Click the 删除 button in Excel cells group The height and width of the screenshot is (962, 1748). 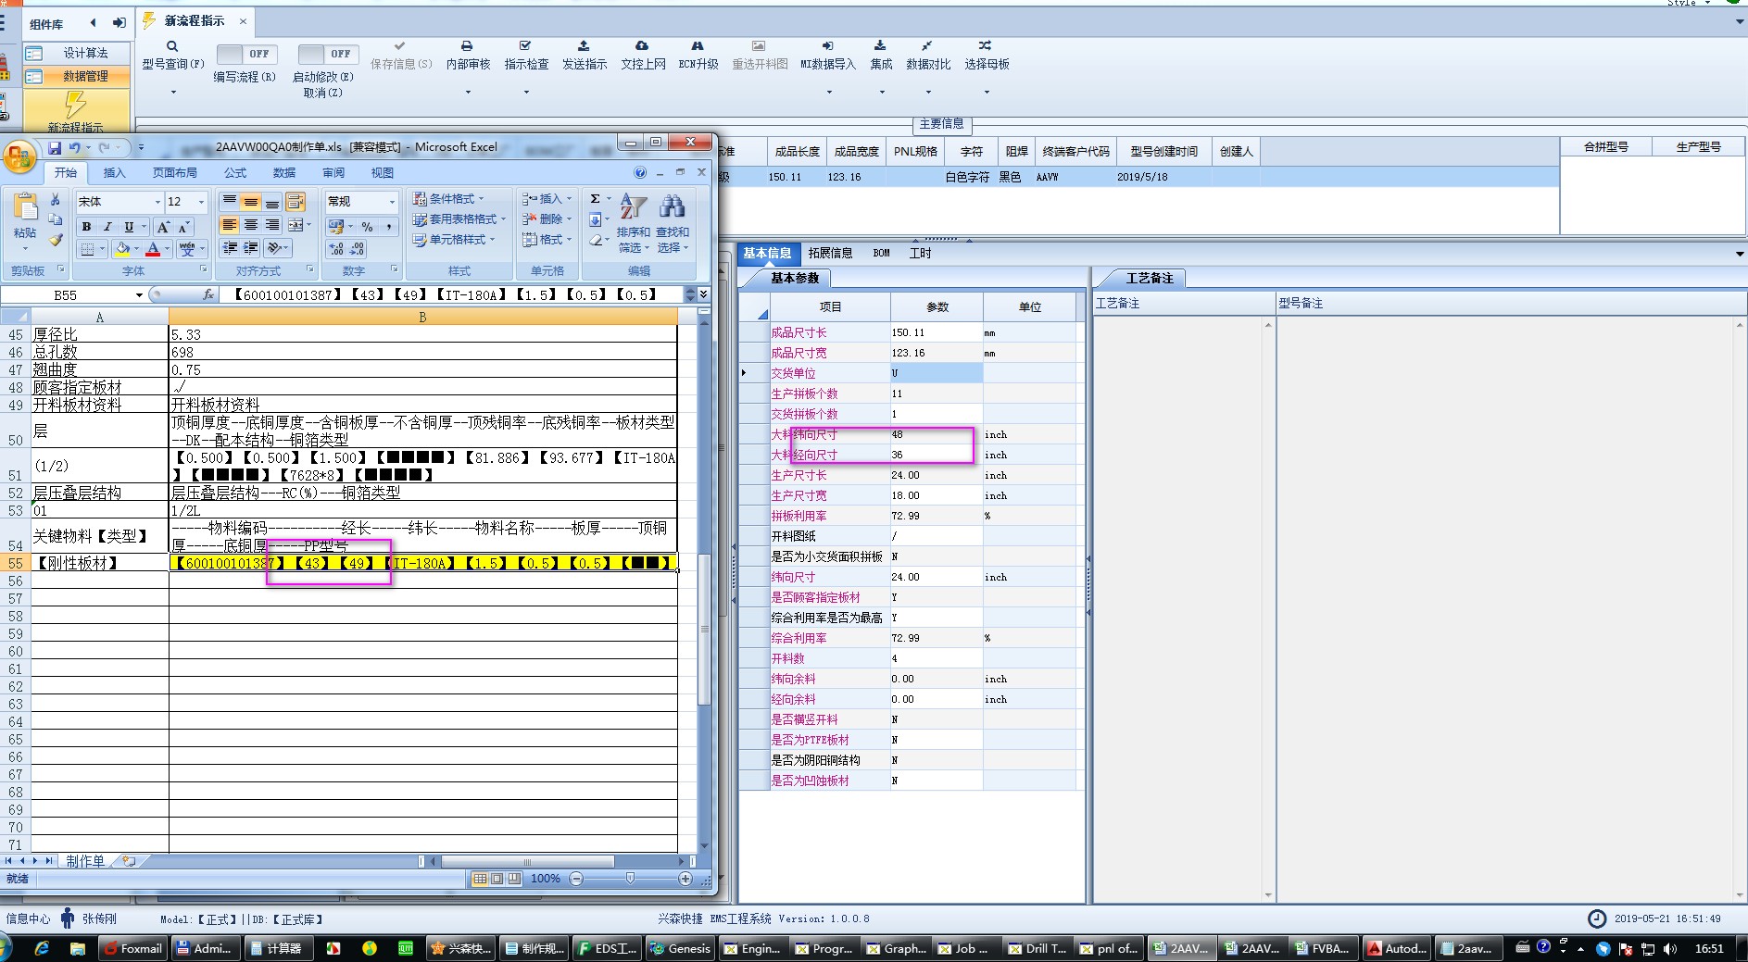[x=547, y=219]
